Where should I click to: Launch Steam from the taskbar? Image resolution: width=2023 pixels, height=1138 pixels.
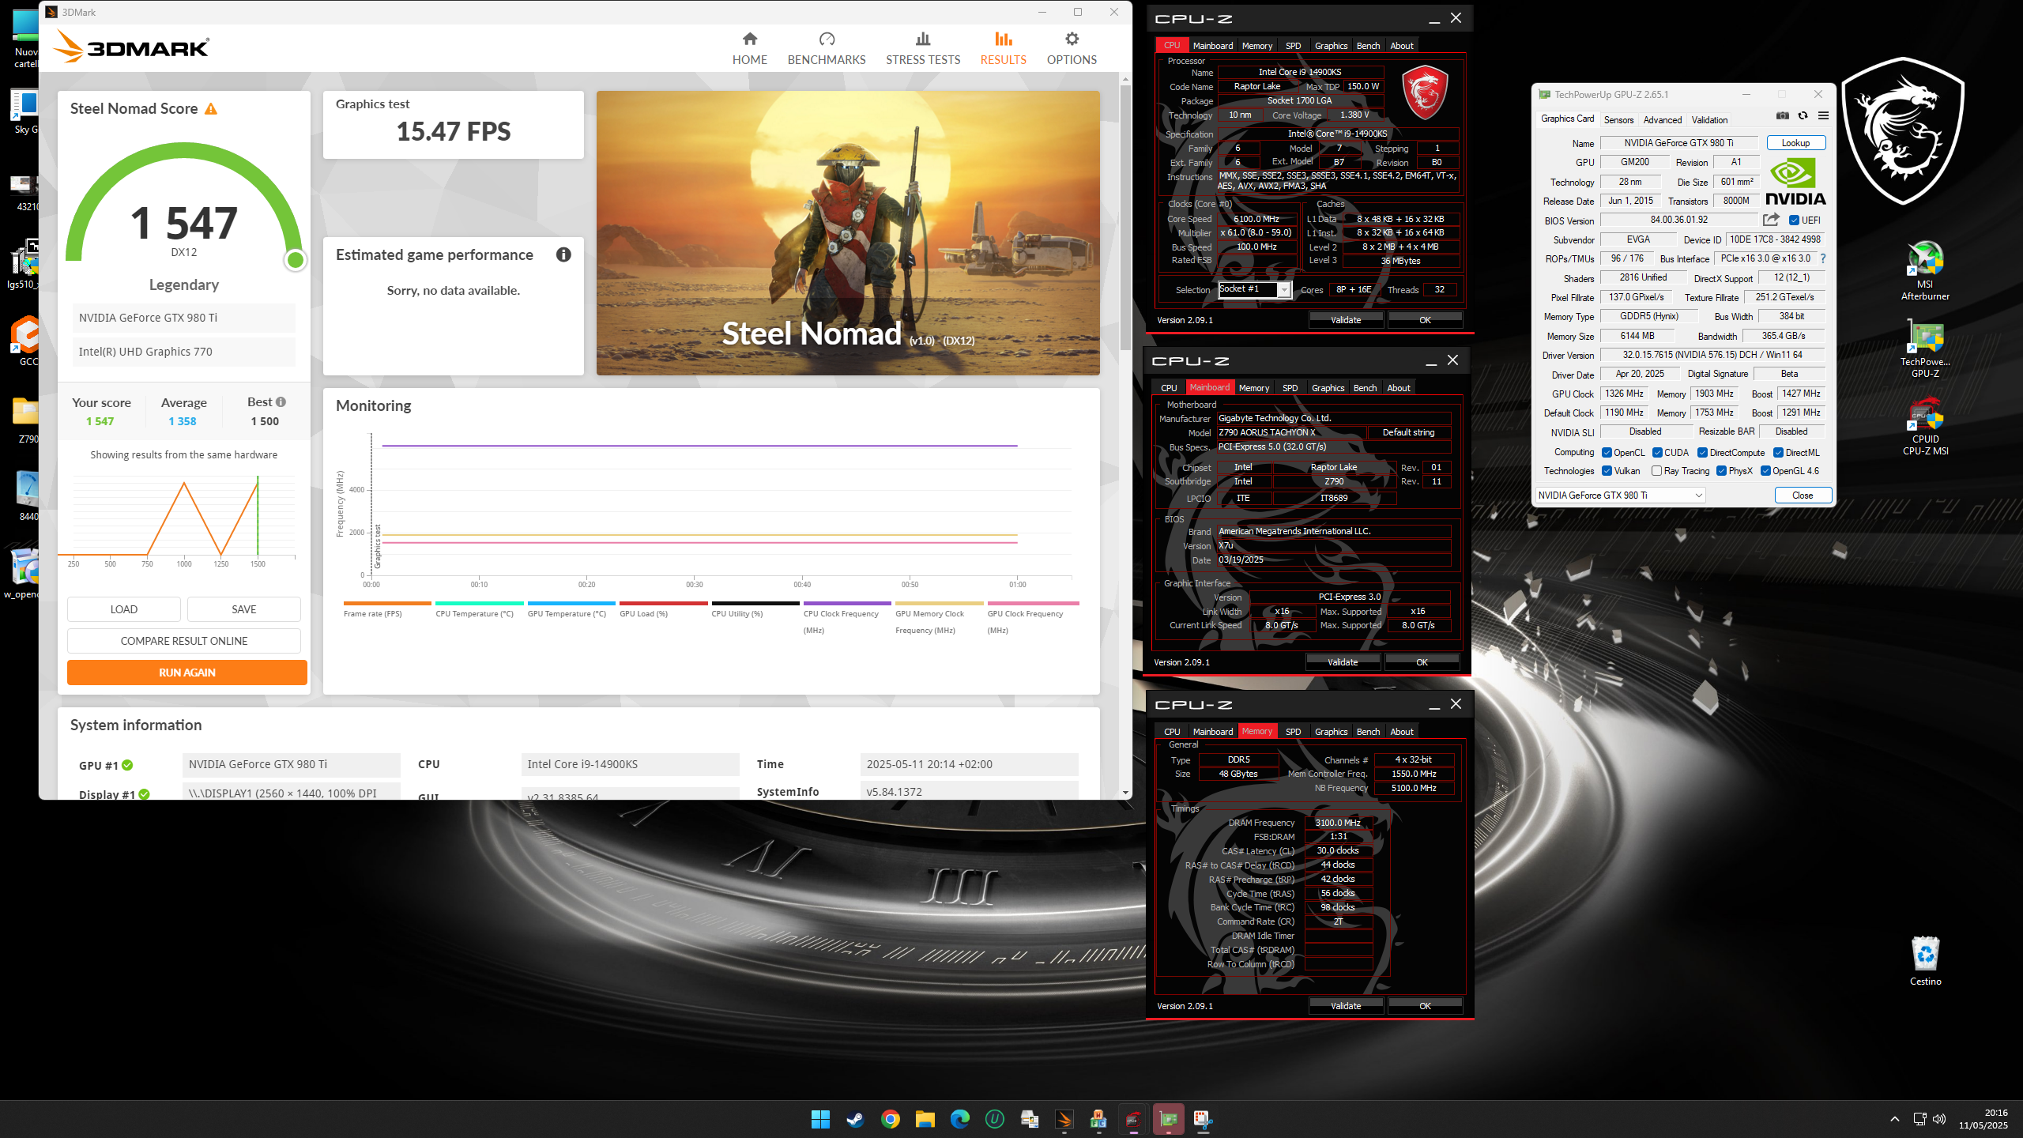(x=855, y=1119)
